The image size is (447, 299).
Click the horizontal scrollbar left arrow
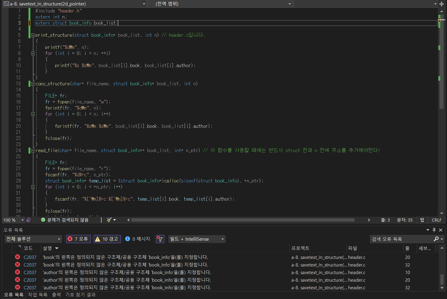128,220
